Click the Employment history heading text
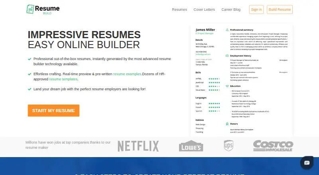The width and height of the screenshot is (319, 175). click(241, 56)
